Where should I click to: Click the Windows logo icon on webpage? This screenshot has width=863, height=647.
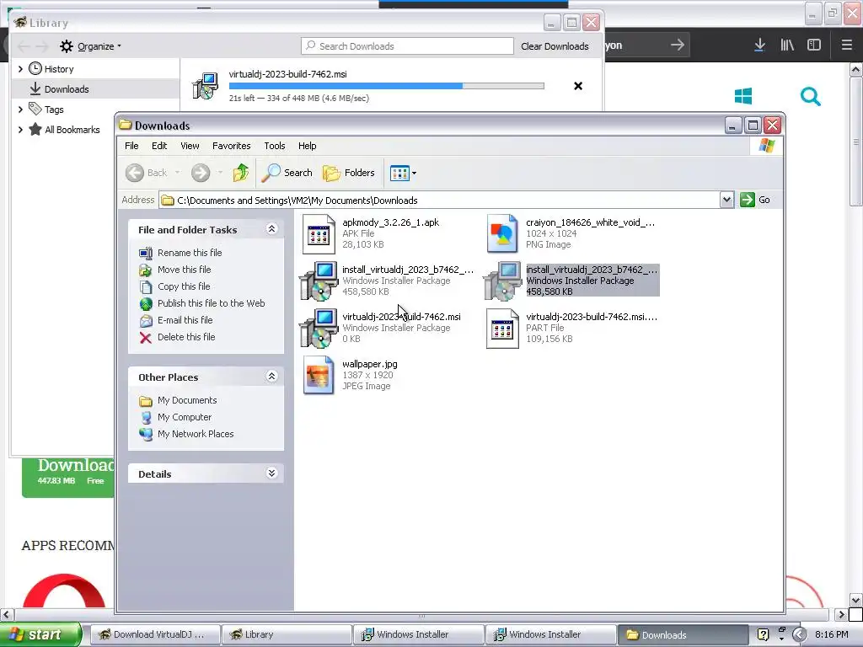tap(743, 96)
